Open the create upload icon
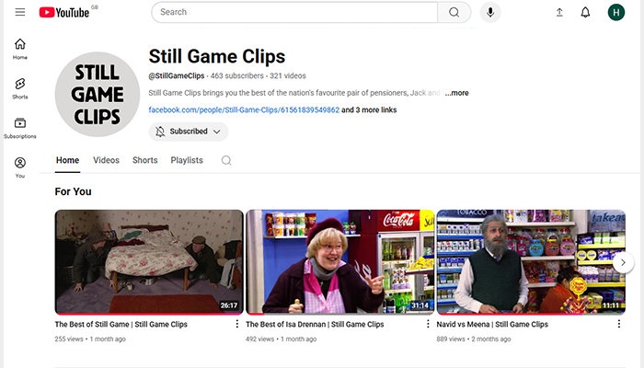Viewport: 644px width, 368px height. (x=559, y=12)
